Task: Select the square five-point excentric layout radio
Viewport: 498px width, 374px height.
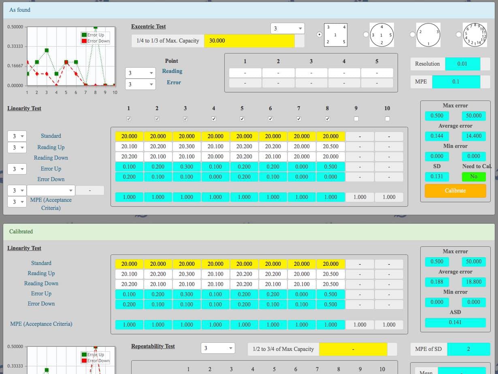Action: pyautogui.click(x=319, y=34)
